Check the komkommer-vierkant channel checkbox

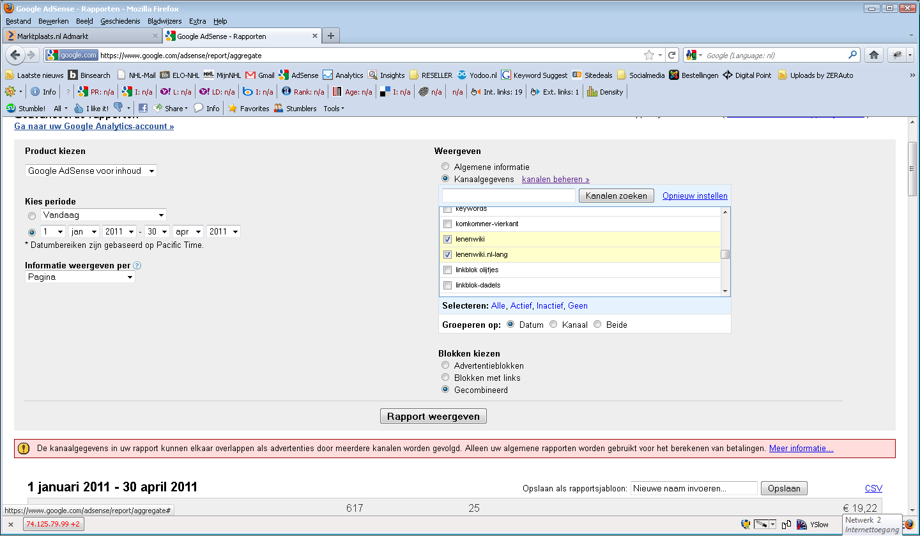(447, 224)
